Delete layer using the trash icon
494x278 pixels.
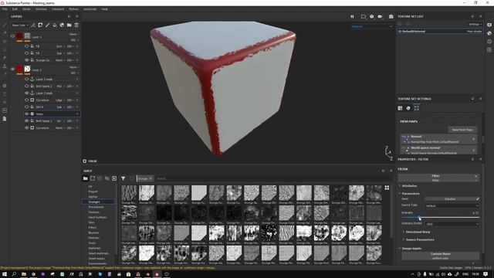(76, 25)
